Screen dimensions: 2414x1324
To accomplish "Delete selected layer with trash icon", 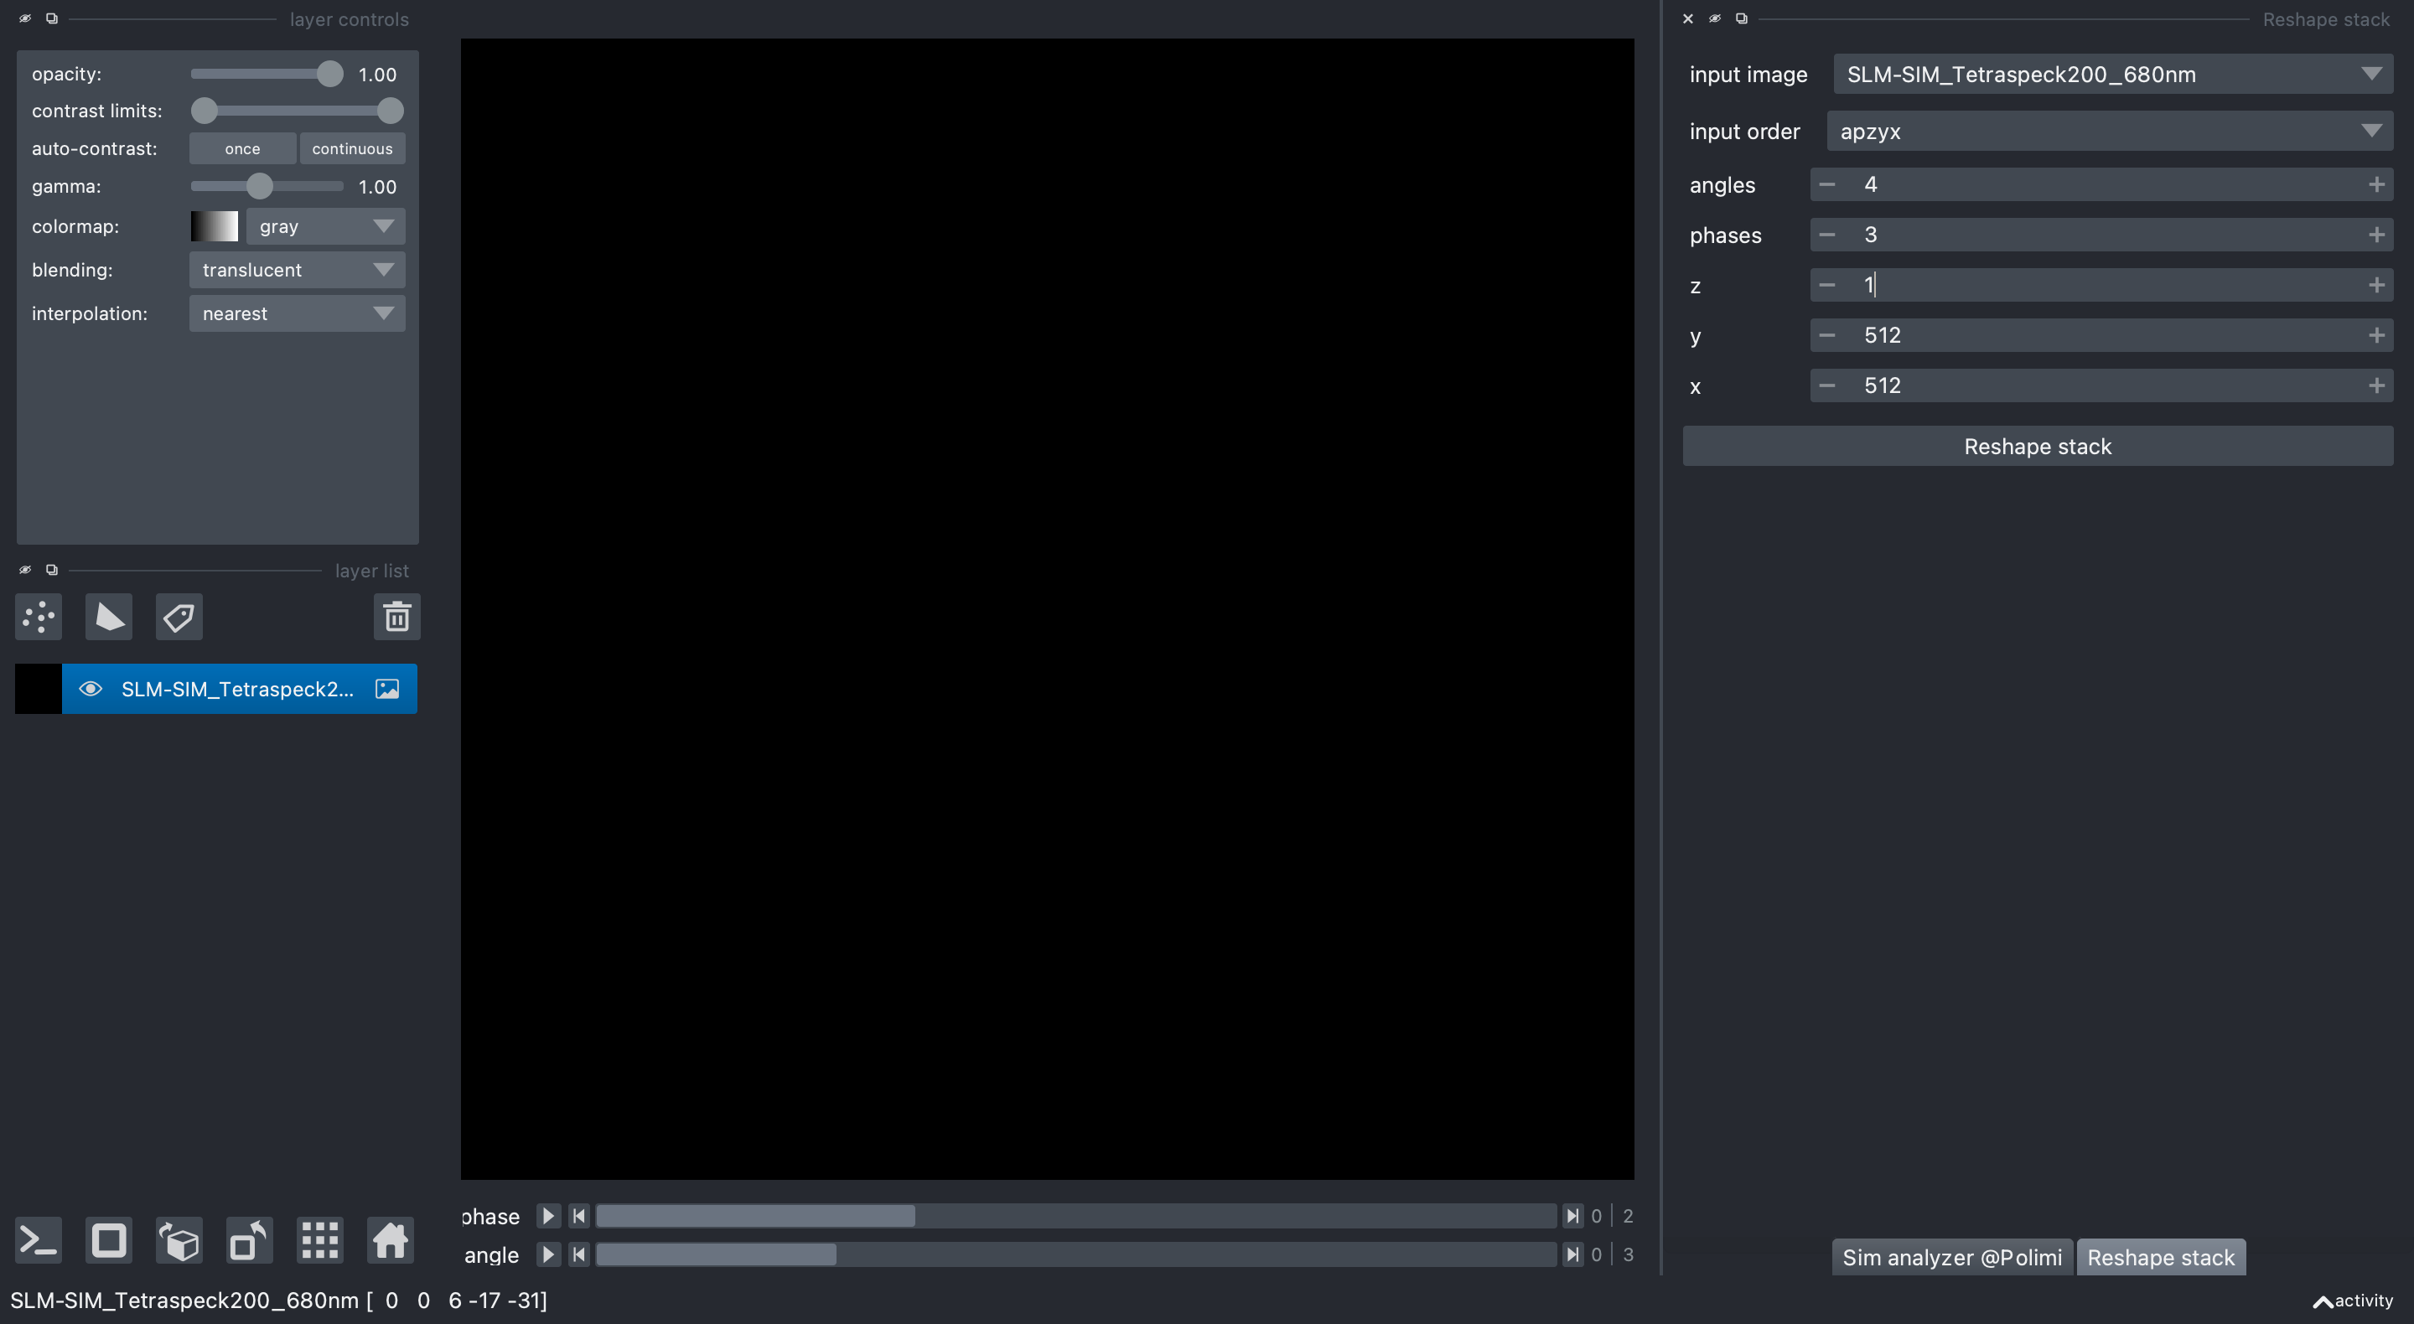I will pyautogui.click(x=396, y=617).
